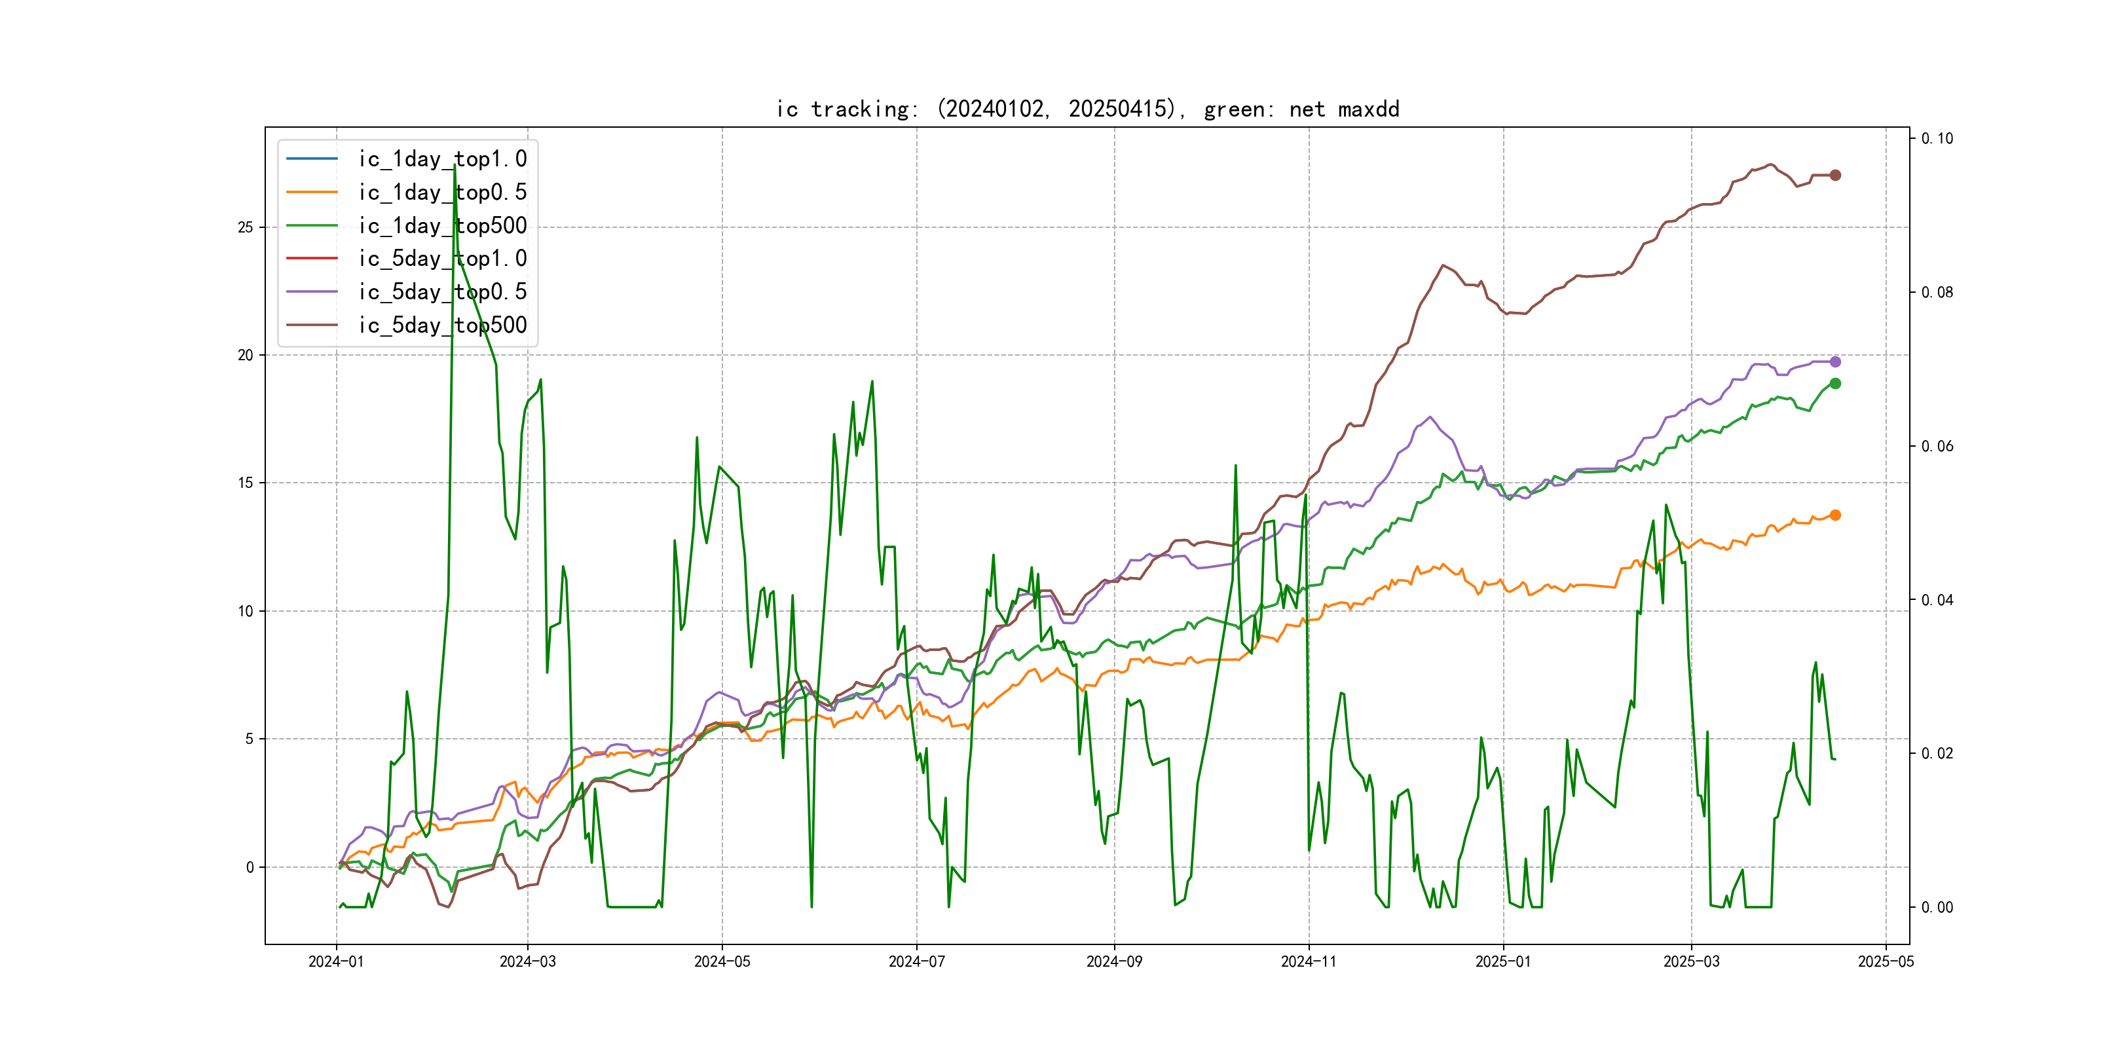Click the brown ic_5day_top500 legend line swatch
Screen dimensions: 2122x1061
(x=311, y=326)
